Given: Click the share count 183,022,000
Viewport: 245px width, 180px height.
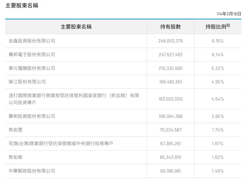Looking at the screenshot, I should (x=171, y=99).
